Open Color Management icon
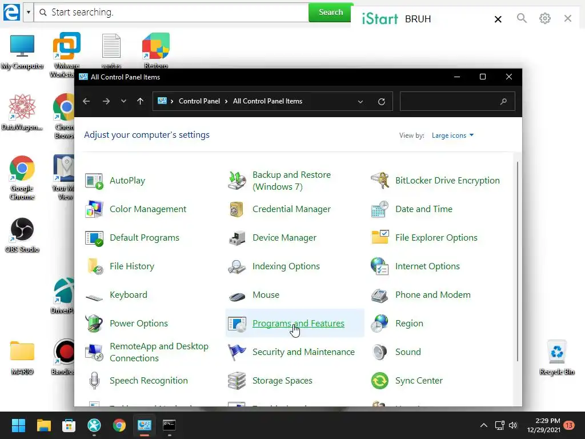This screenshot has width=585, height=439. tap(94, 209)
